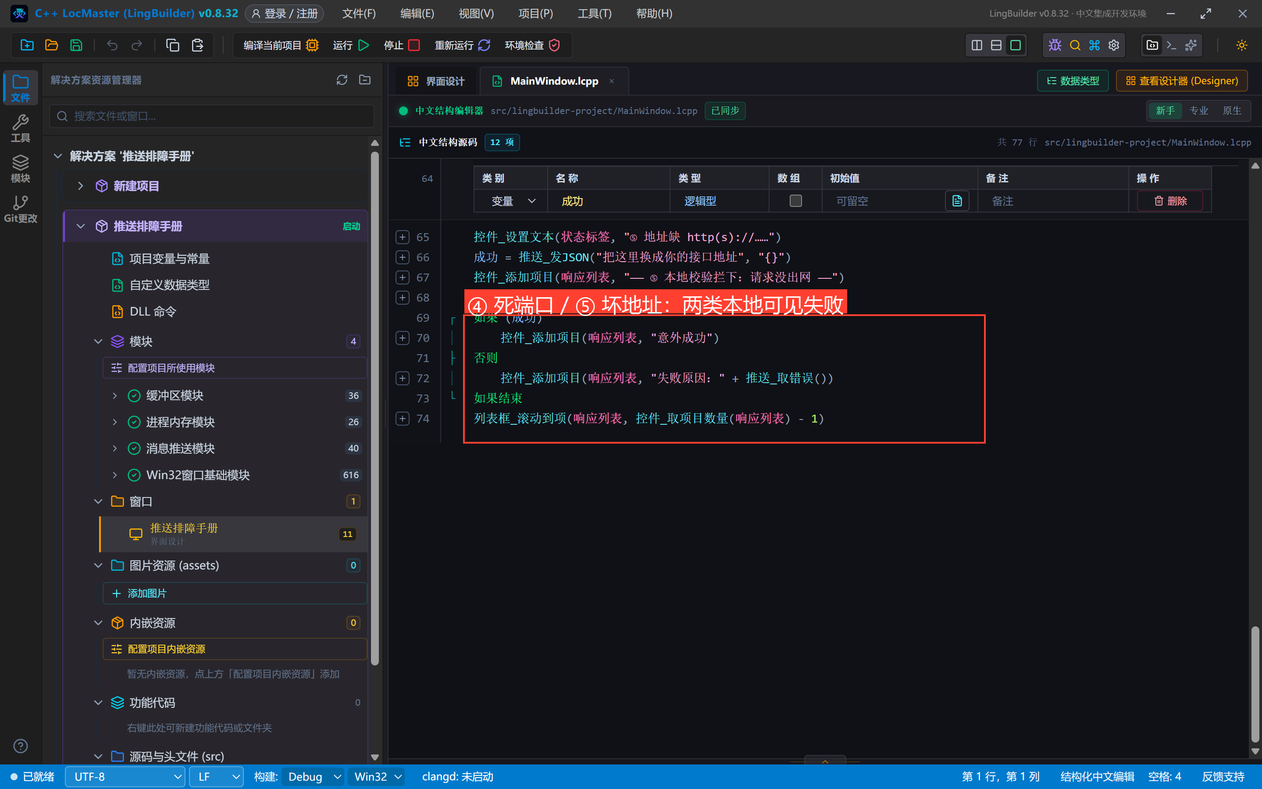Open the help question mark icon
Image resolution: width=1262 pixels, height=789 pixels.
pyautogui.click(x=20, y=746)
